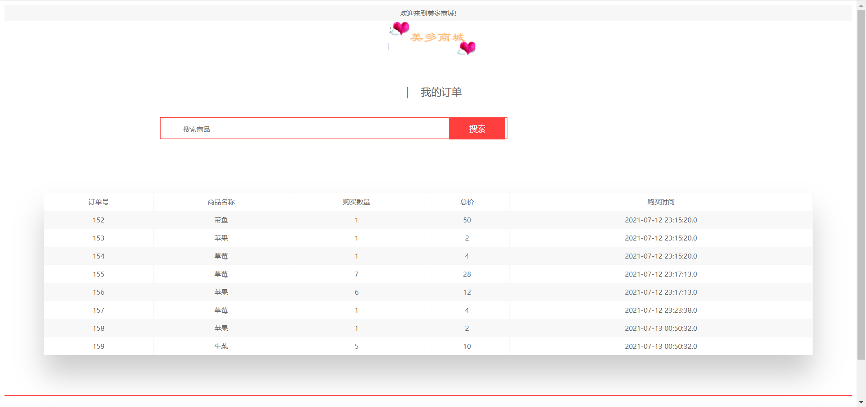Click product name 带鱼 in order 152
The image size is (866, 407).
(221, 220)
